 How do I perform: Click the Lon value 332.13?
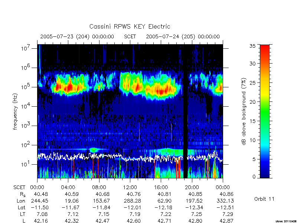(225, 201)
